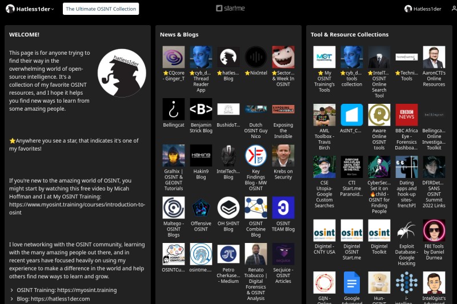Image resolution: width=457 pixels, height=304 pixels.
Task: Click the News & Blogs widget title
Action: point(179,34)
